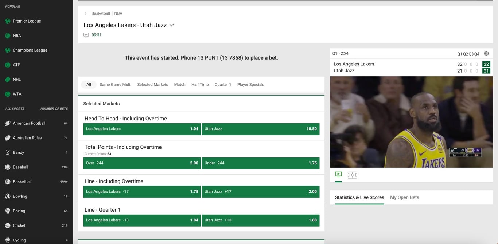Screen dimensions: 498x244
Task: Open the Half Time tab
Action: click(200, 85)
